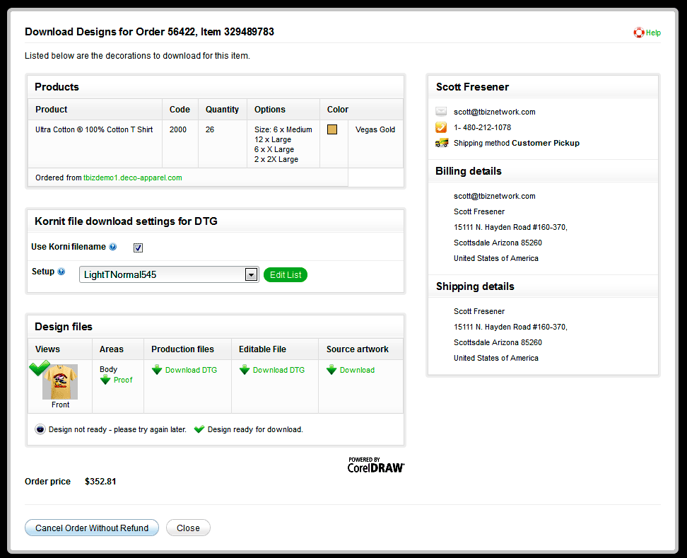Click the shipping truck icon

point(442,143)
